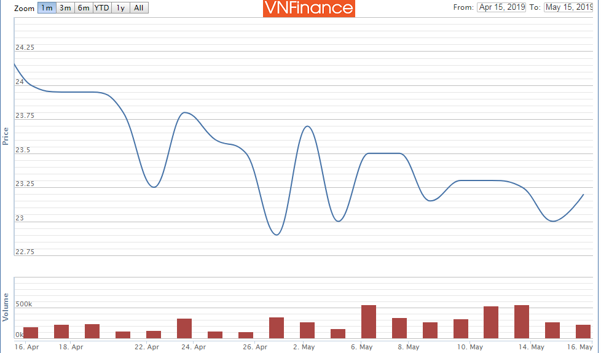The image size is (601, 353).
Task: Choose the YTD zoom option
Action: click(102, 8)
